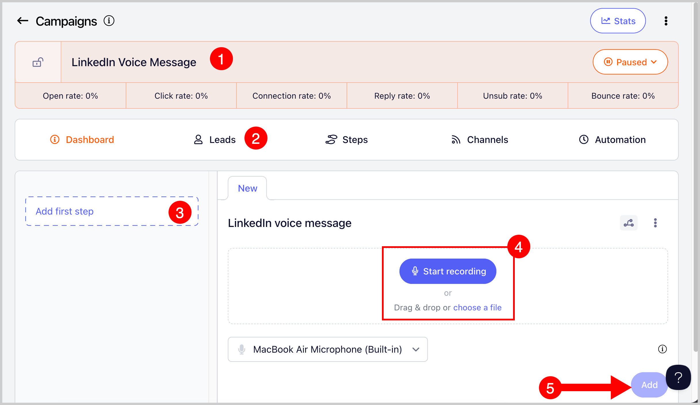Go back using the Campaigns back arrow
The width and height of the screenshot is (700, 405).
click(23, 21)
